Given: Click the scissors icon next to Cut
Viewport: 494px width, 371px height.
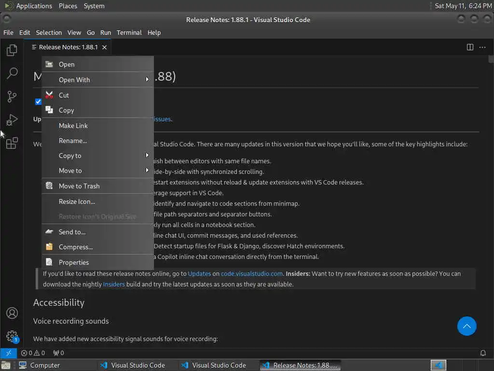Looking at the screenshot, I should [x=49, y=95].
